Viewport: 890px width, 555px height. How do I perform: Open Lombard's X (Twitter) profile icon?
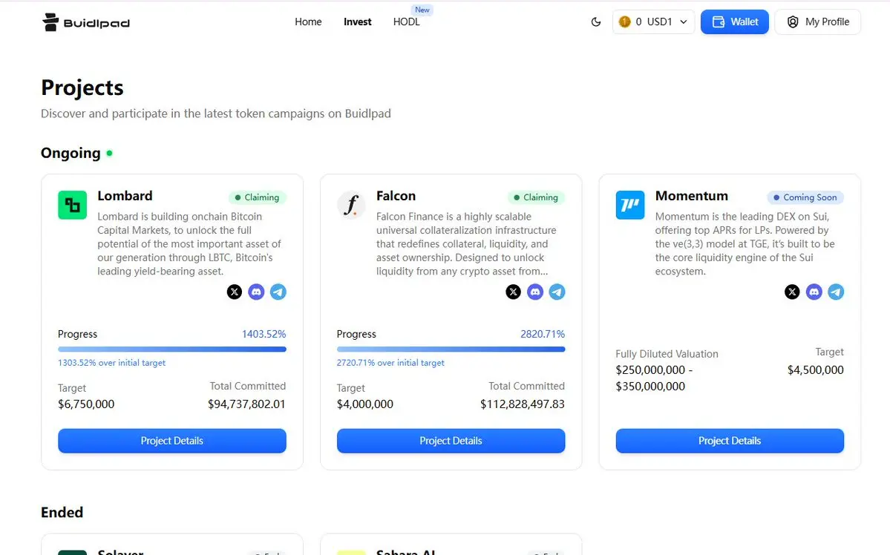coord(235,292)
